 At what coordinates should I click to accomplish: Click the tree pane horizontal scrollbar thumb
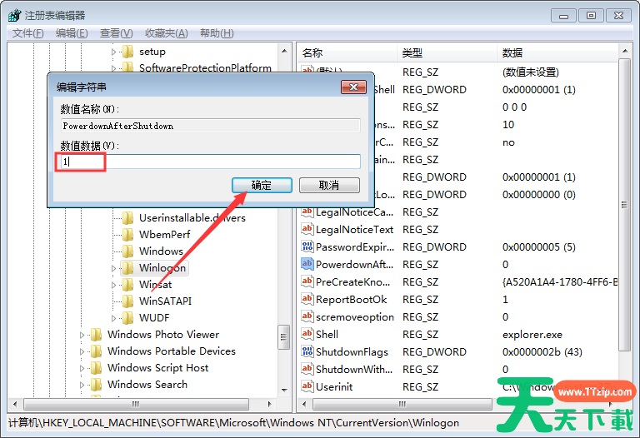coord(136,404)
